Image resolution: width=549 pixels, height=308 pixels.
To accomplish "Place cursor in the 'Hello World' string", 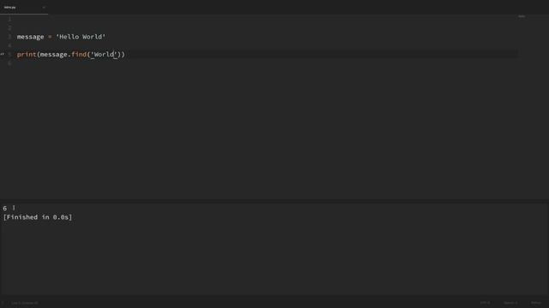I will click(x=81, y=37).
